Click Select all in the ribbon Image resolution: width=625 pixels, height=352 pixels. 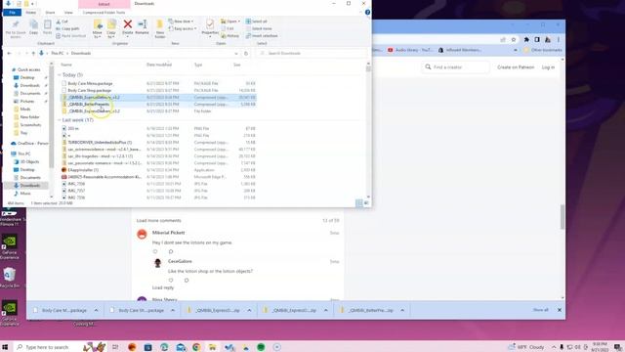point(256,22)
